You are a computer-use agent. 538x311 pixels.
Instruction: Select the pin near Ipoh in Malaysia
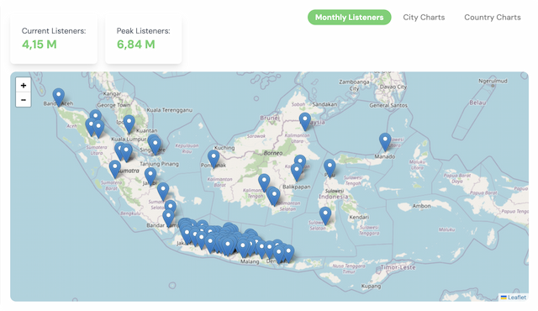129,124
